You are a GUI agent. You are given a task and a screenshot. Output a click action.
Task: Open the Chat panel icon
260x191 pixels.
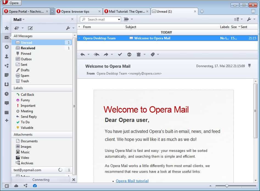[x=7, y=103]
